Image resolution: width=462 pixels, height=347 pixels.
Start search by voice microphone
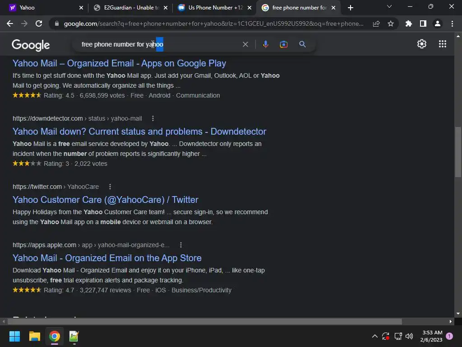(265, 44)
